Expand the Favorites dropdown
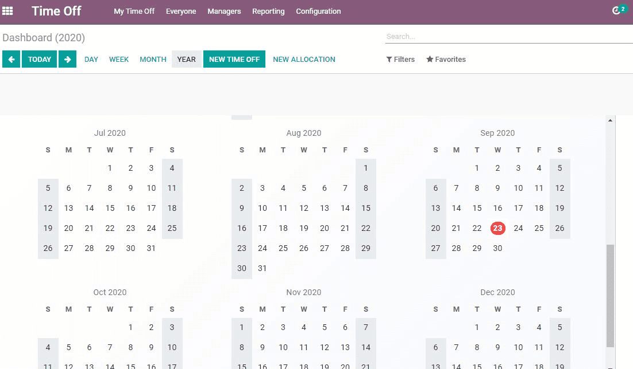The width and height of the screenshot is (633, 369). 446,59
